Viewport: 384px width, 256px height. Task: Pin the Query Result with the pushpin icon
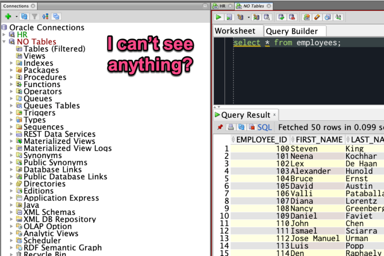pos(220,127)
